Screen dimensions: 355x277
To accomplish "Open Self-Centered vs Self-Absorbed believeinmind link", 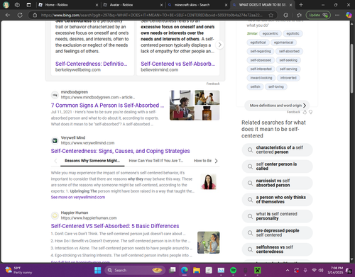I will click(177, 64).
